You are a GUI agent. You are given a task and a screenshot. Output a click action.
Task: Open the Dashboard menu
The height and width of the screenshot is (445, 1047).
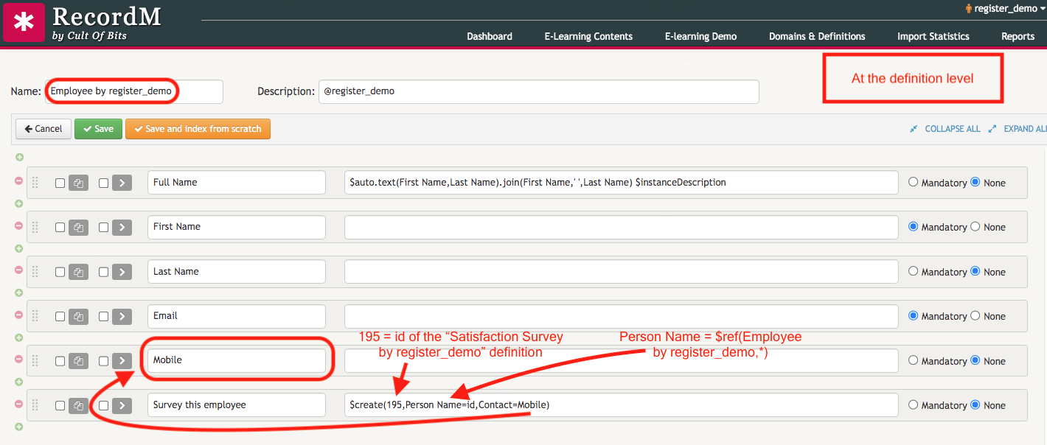(490, 36)
